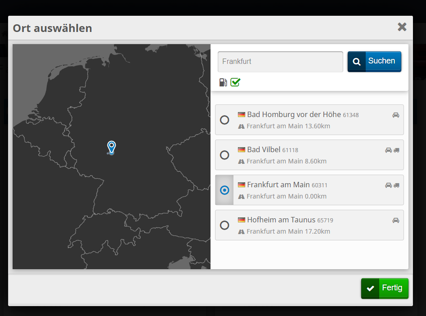Click the map pin marker on Frankfurt

tap(112, 147)
